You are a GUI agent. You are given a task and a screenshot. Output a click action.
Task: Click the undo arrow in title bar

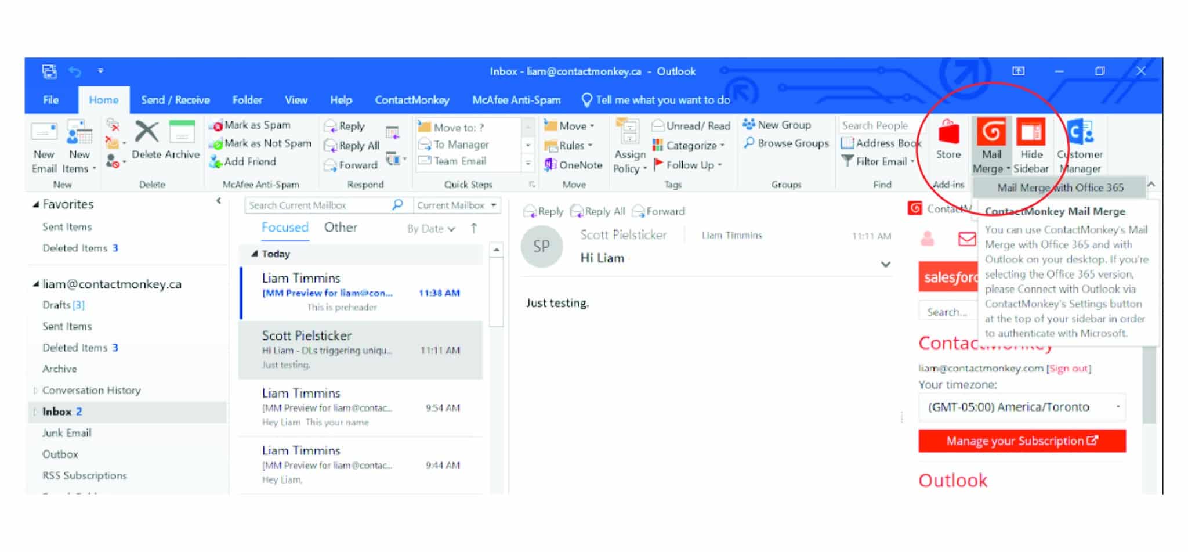pos(75,71)
